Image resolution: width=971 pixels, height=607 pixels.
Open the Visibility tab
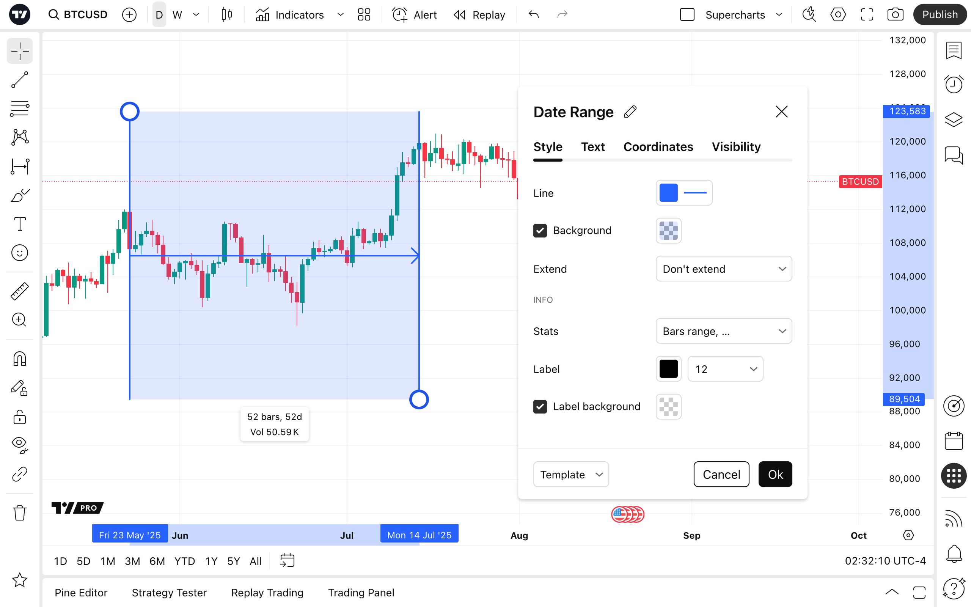[x=736, y=147]
